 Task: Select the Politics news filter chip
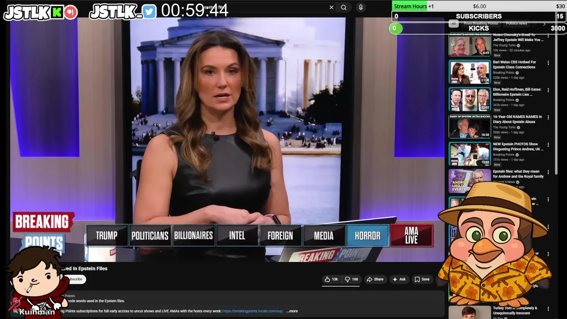517,23
